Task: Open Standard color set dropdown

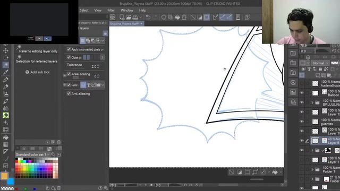Action: pyautogui.click(x=32, y=154)
